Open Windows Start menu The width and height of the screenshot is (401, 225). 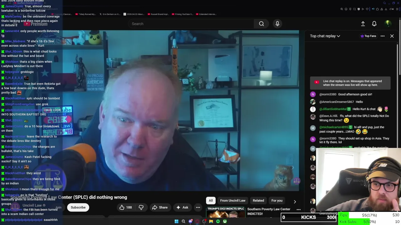tap(176, 222)
